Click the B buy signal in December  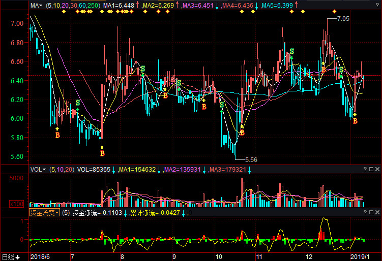click(x=324, y=70)
